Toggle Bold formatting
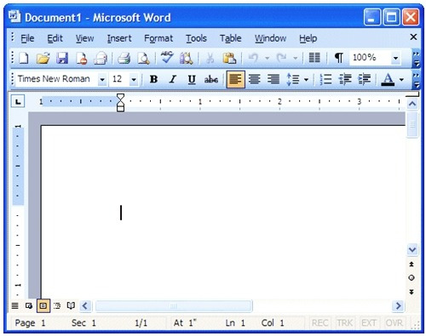 pyautogui.click(x=153, y=79)
